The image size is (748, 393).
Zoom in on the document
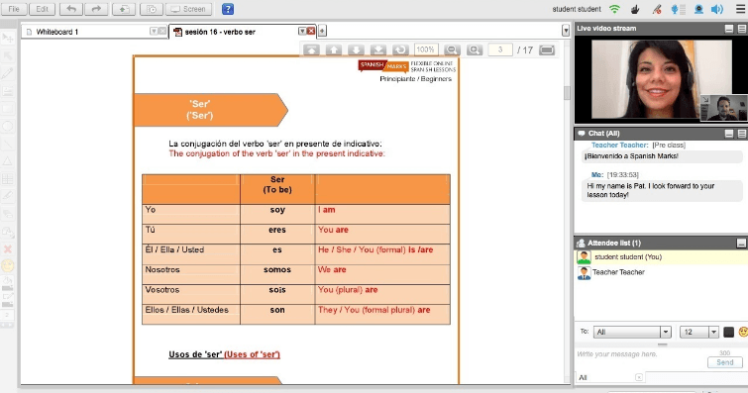[x=475, y=49]
